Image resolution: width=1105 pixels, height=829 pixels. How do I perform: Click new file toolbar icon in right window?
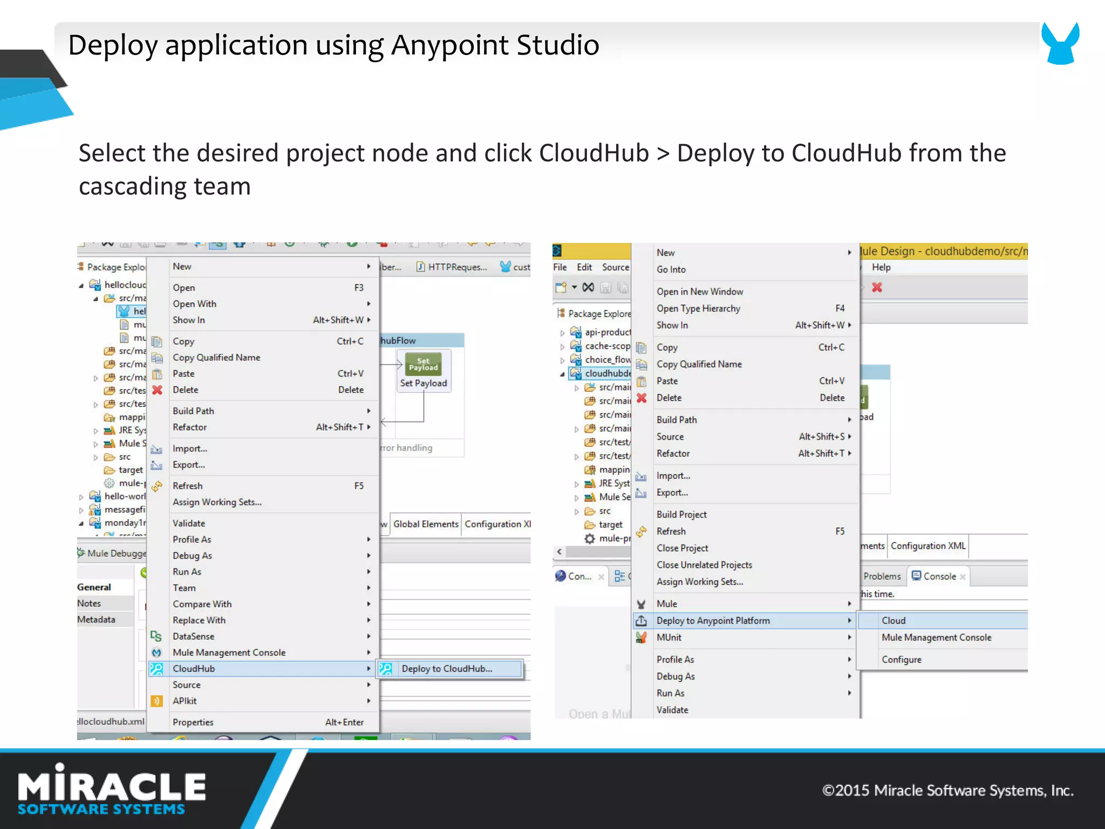[x=561, y=287]
